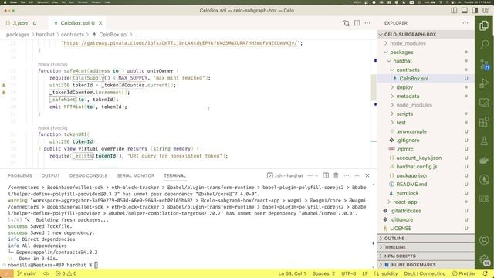Switch to the OUTPUT panel tab
This screenshot has height=278, width=494.
[x=50, y=175]
